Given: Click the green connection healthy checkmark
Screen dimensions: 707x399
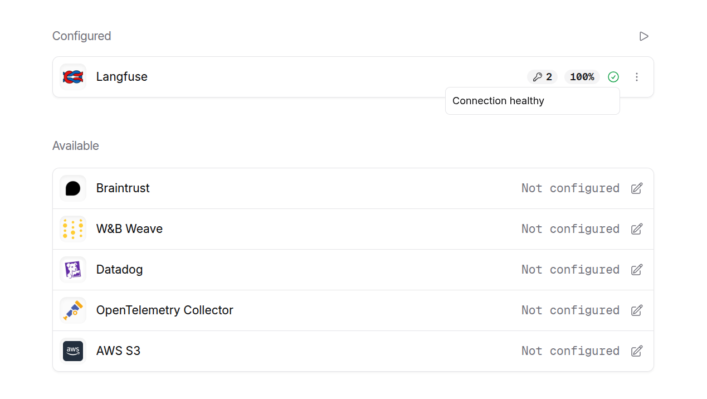Looking at the screenshot, I should [x=613, y=77].
